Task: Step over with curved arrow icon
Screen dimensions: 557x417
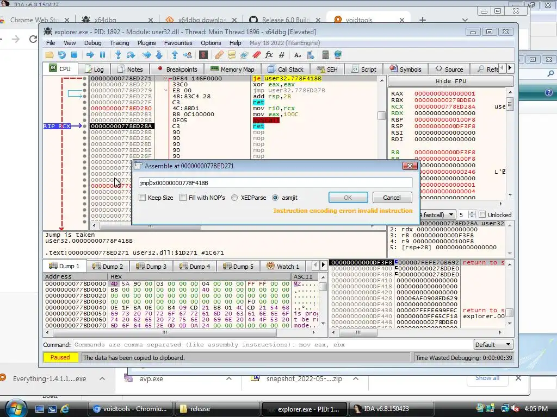Action: [131, 55]
